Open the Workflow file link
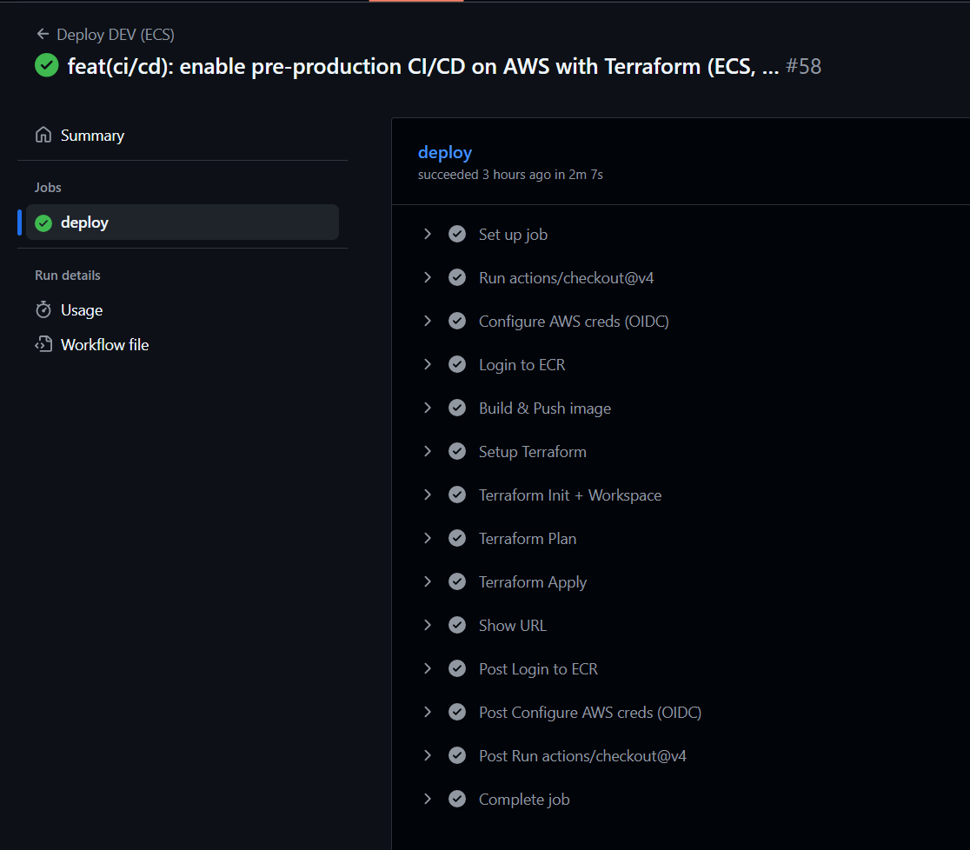 click(x=104, y=345)
